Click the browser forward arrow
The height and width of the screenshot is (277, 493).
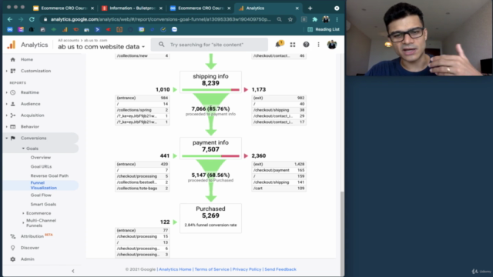click(x=21, y=19)
